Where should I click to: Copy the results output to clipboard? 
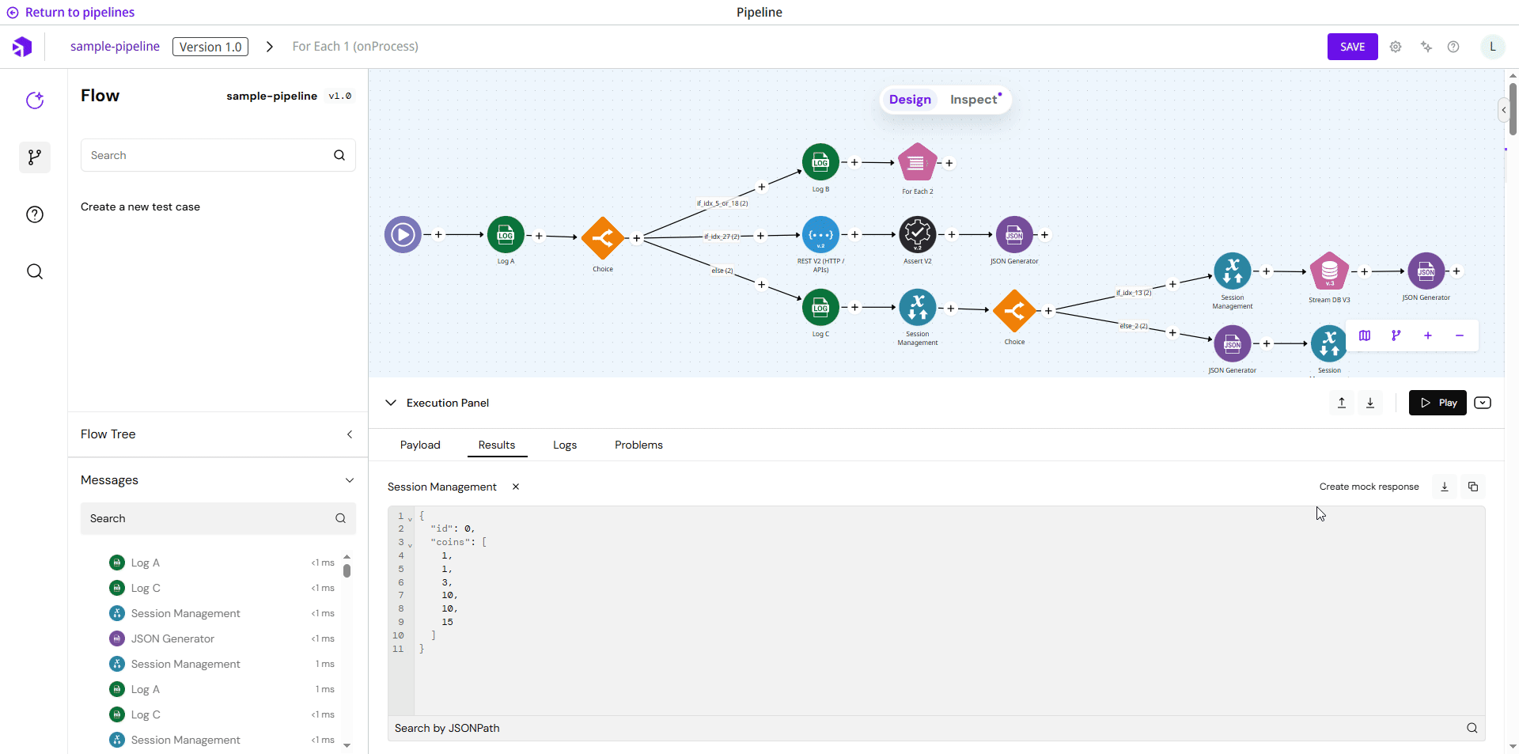point(1473,487)
